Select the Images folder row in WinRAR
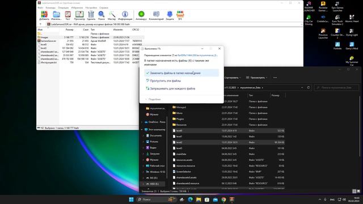The height and width of the screenshot is (204, 363). 90,37
